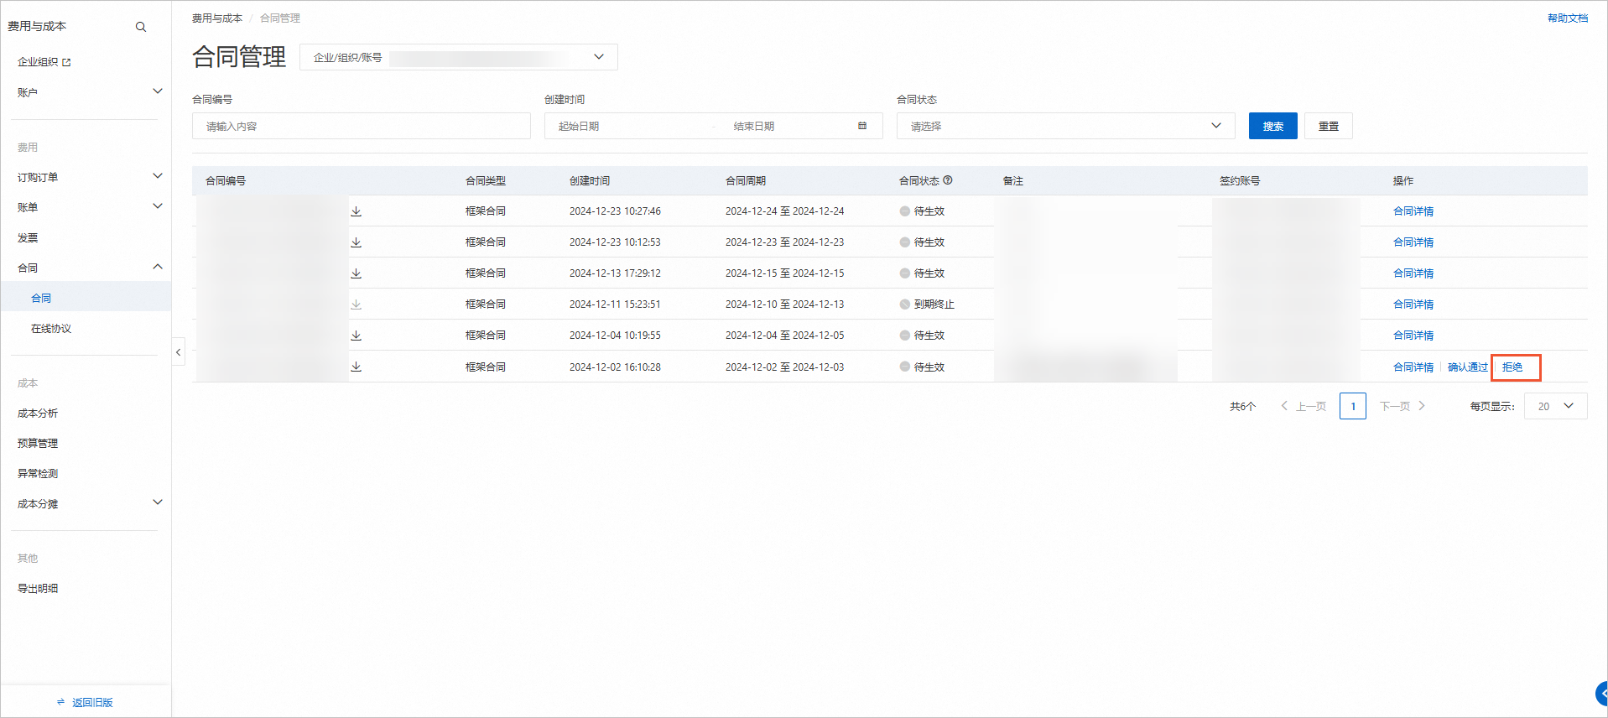Click the 合同状态 help icon in header
This screenshot has width=1608, height=718.
948,180
